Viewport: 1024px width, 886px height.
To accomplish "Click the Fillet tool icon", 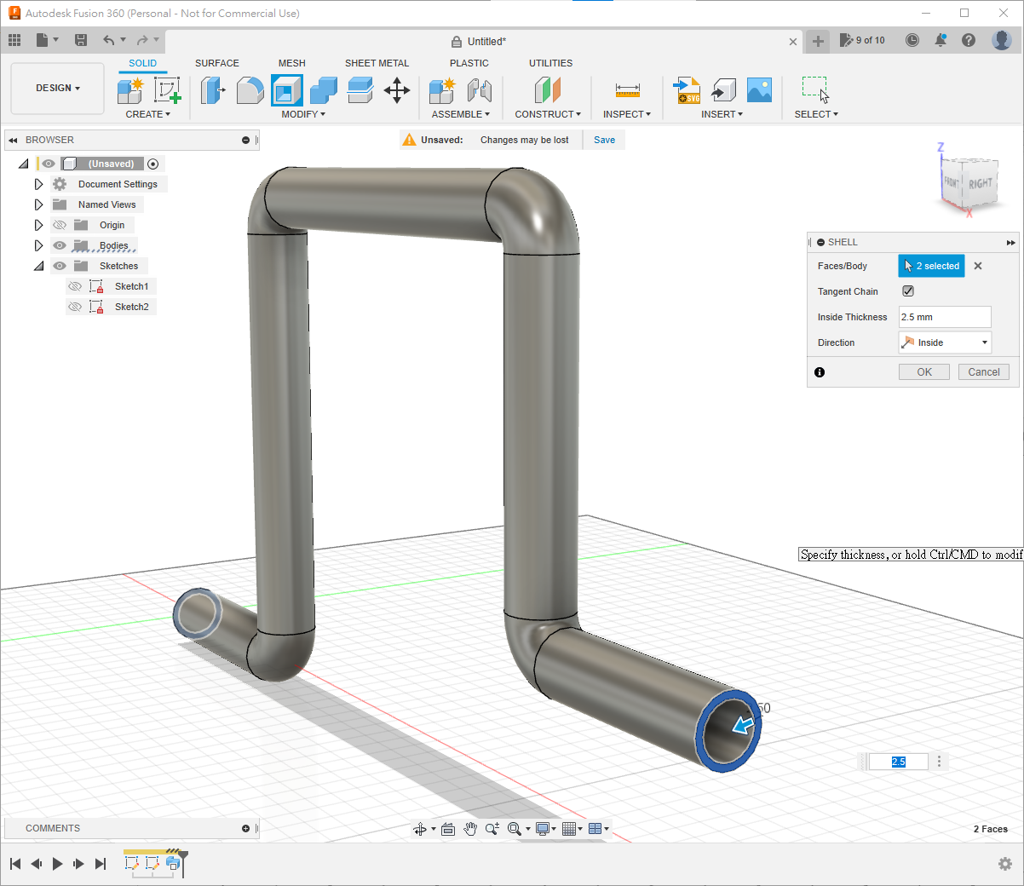I will [250, 89].
